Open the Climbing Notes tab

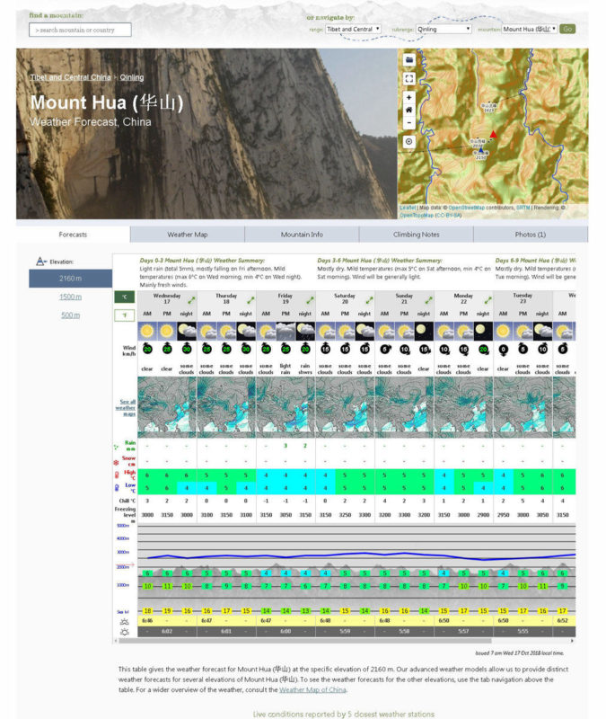[x=417, y=235]
